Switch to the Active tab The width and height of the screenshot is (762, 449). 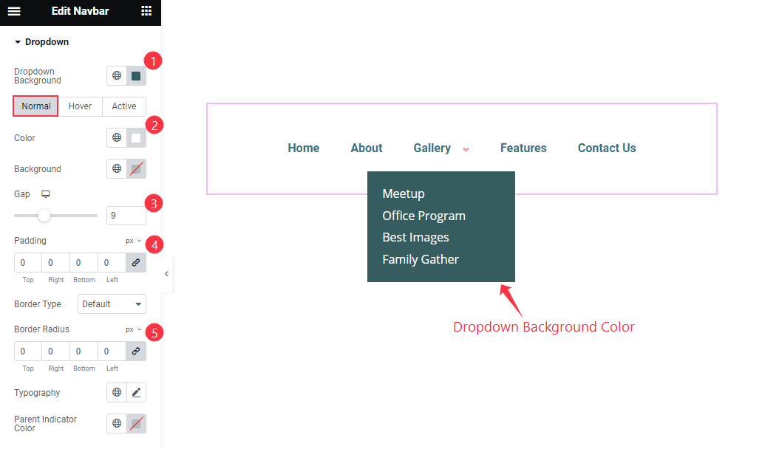(123, 106)
